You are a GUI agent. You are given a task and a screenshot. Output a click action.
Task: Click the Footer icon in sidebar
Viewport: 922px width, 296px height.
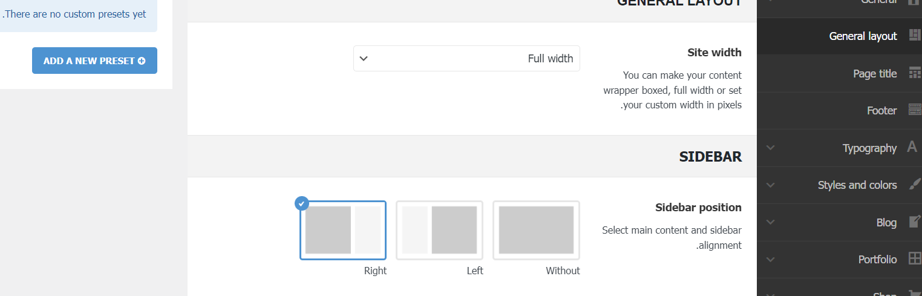click(914, 110)
